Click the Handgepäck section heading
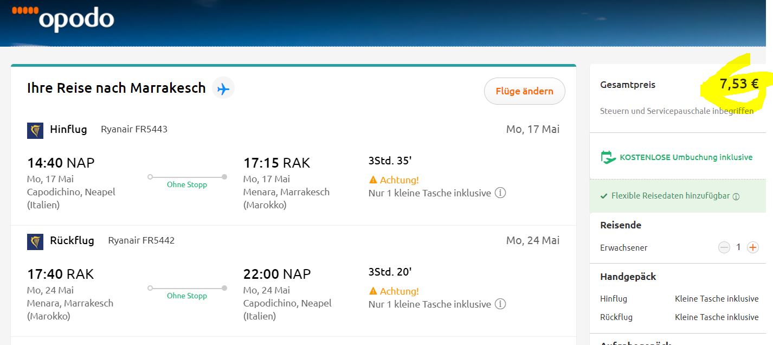The image size is (773, 345). 628,277
